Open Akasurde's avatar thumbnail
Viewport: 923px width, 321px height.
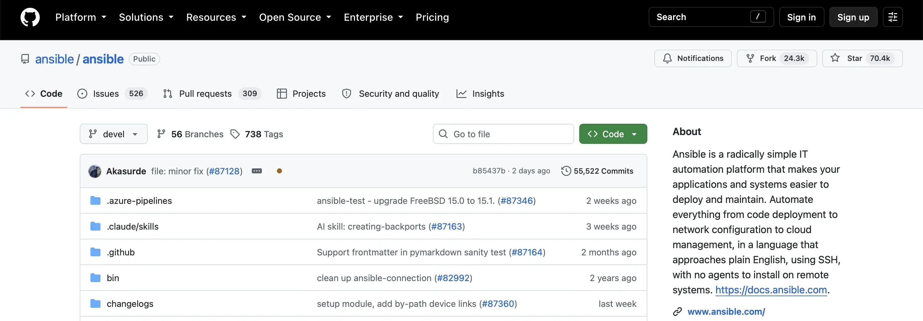click(95, 171)
